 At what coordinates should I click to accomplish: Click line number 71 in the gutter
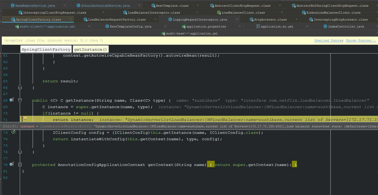(5, 120)
